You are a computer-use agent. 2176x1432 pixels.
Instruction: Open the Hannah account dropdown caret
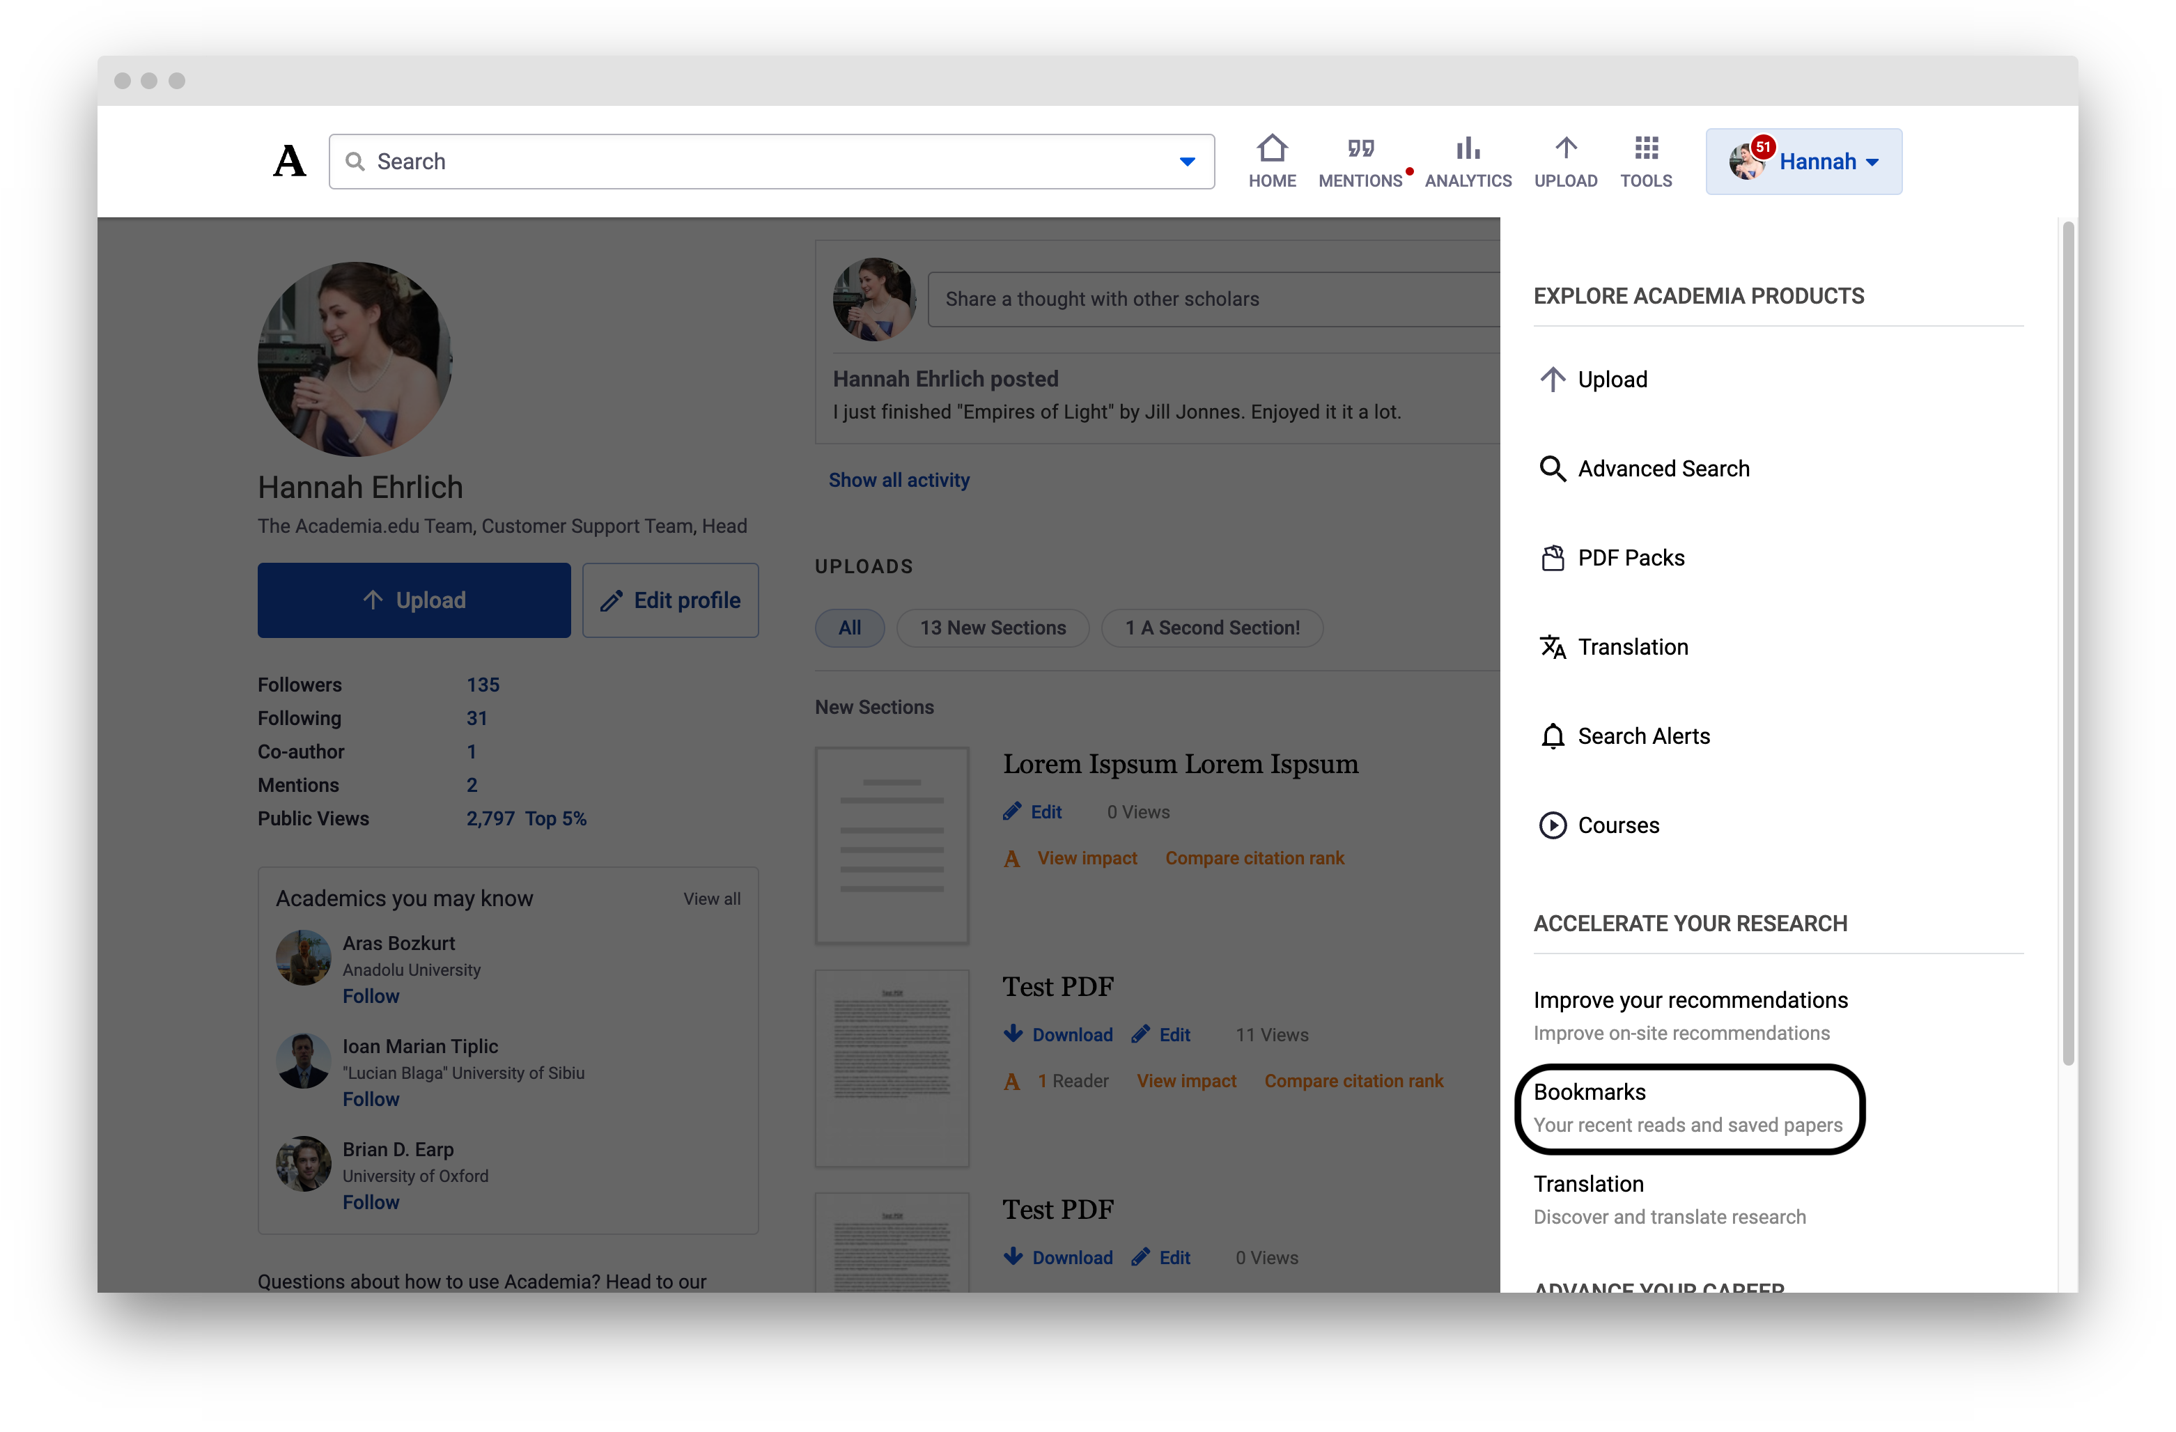[1872, 162]
